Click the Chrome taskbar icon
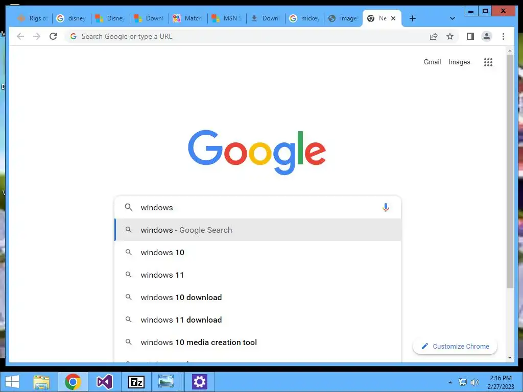The height and width of the screenshot is (392, 523). (73, 382)
